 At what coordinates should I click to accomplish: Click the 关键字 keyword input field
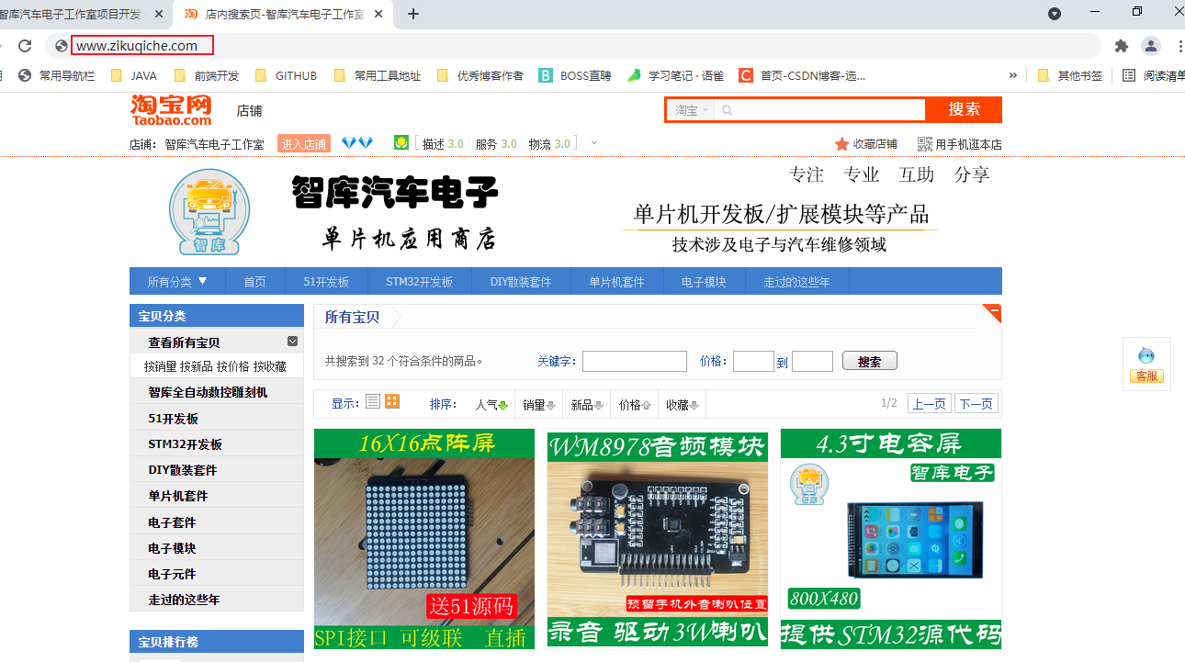click(634, 361)
